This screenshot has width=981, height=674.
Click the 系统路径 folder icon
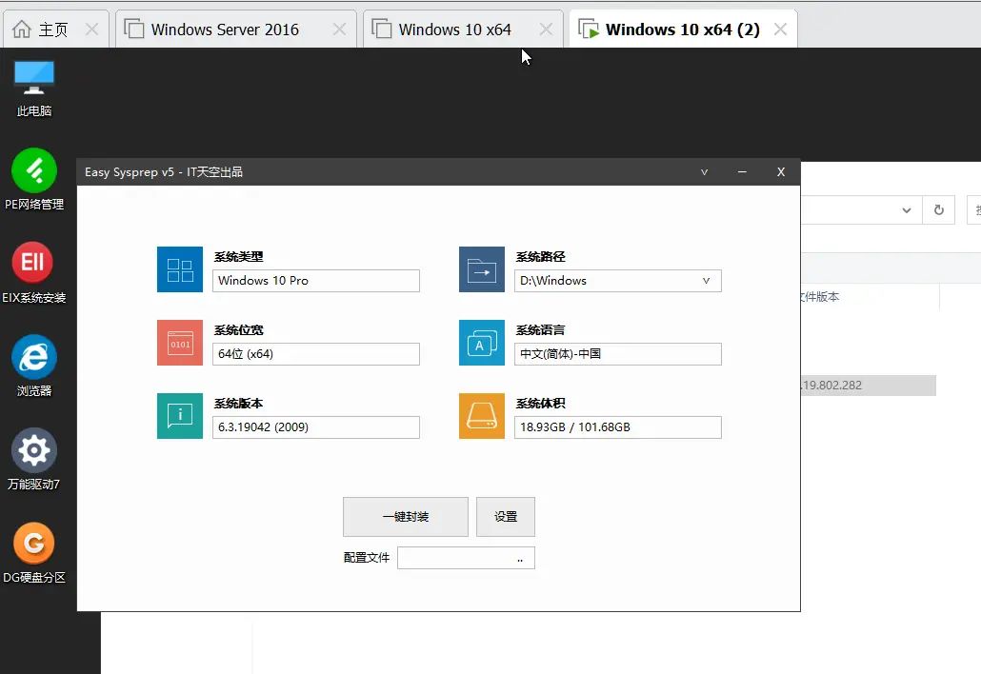point(482,269)
